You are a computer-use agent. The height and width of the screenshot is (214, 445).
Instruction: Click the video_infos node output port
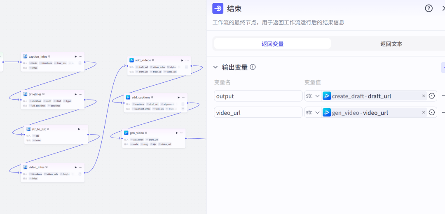coord(85,172)
